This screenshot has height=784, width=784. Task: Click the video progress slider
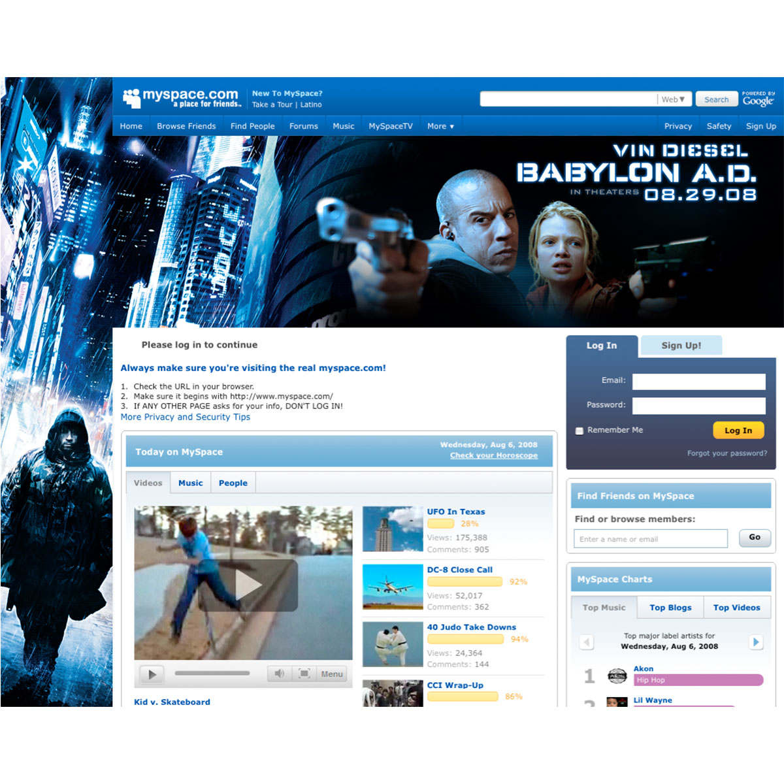[212, 673]
